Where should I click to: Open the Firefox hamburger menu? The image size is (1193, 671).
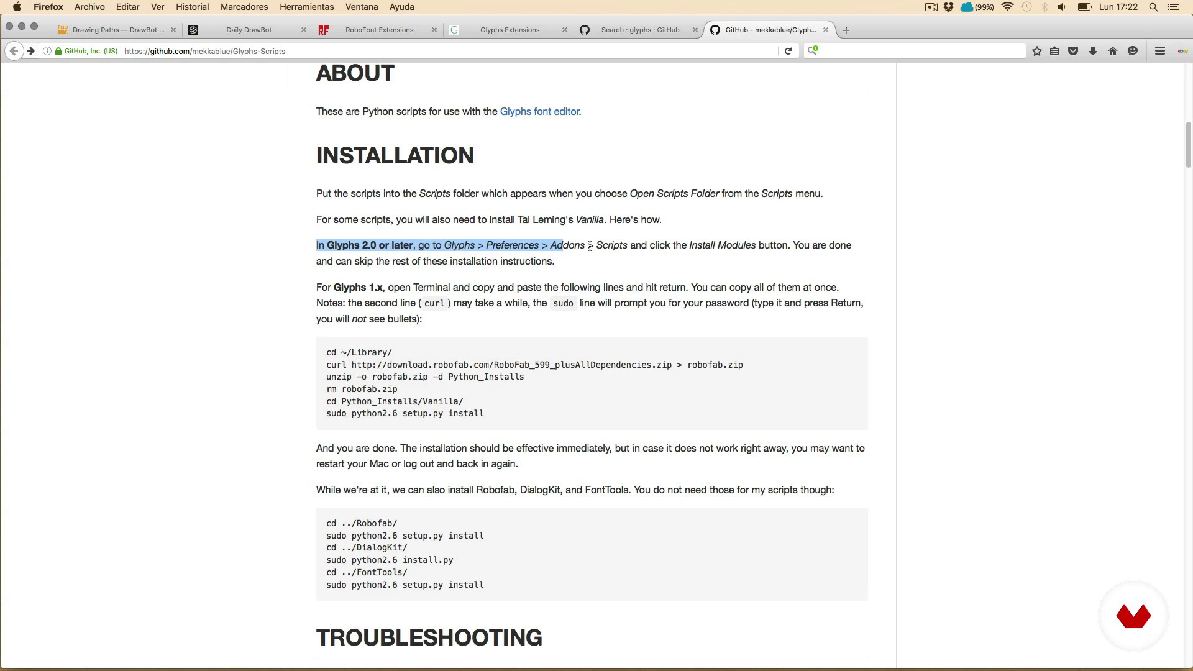pos(1159,51)
